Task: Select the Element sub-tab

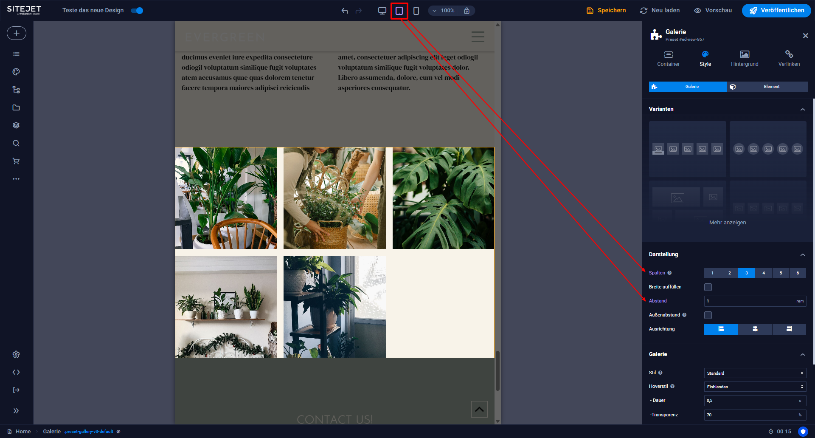Action: coord(767,87)
